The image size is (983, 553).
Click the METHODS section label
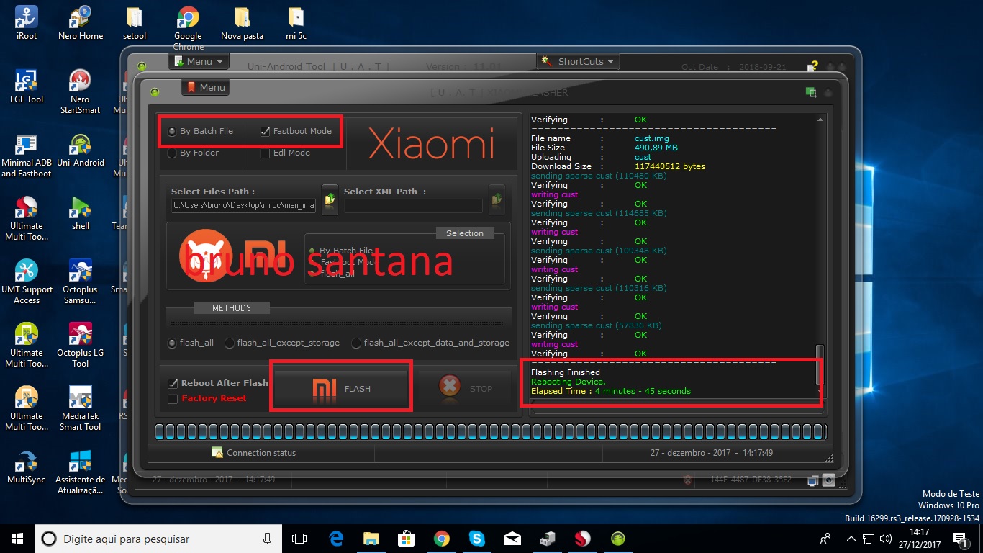point(232,308)
